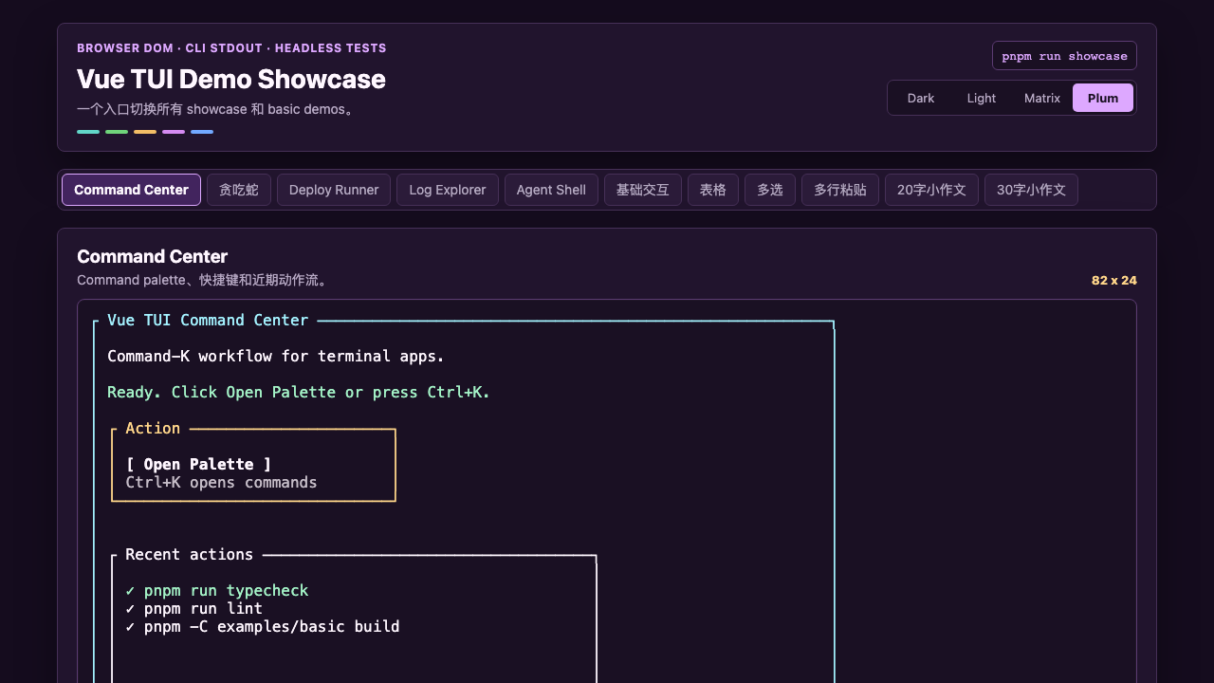Viewport: 1214px width, 683px height.
Task: Click the 'Ready. Click Open Palette' status line
Action: [x=299, y=392]
